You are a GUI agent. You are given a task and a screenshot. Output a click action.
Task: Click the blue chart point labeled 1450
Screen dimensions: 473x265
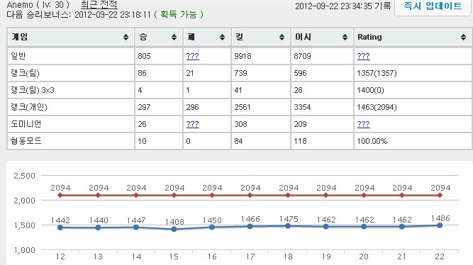212,227
